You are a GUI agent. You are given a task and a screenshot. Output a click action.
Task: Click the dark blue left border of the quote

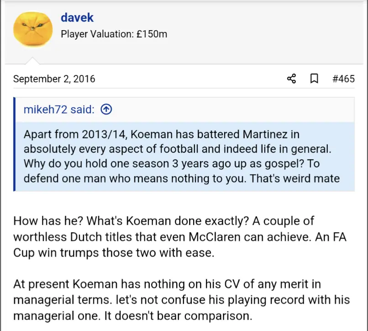point(15,144)
